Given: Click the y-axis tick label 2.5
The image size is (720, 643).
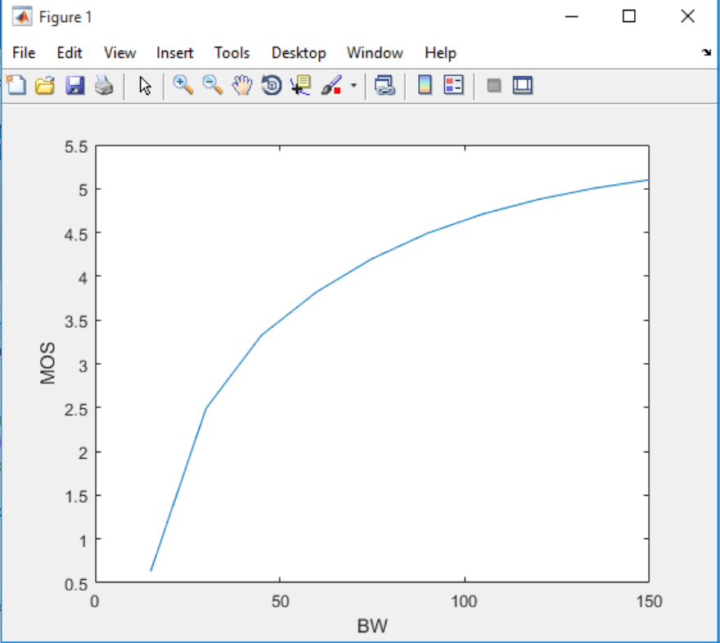Looking at the screenshot, I should click(76, 409).
